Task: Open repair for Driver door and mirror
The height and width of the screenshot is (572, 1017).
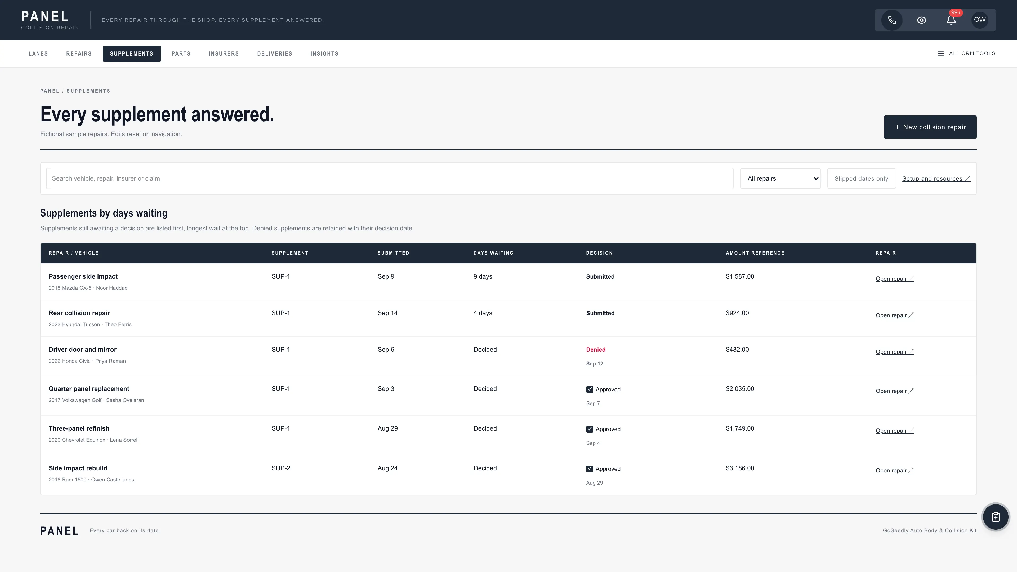Action: (x=895, y=352)
